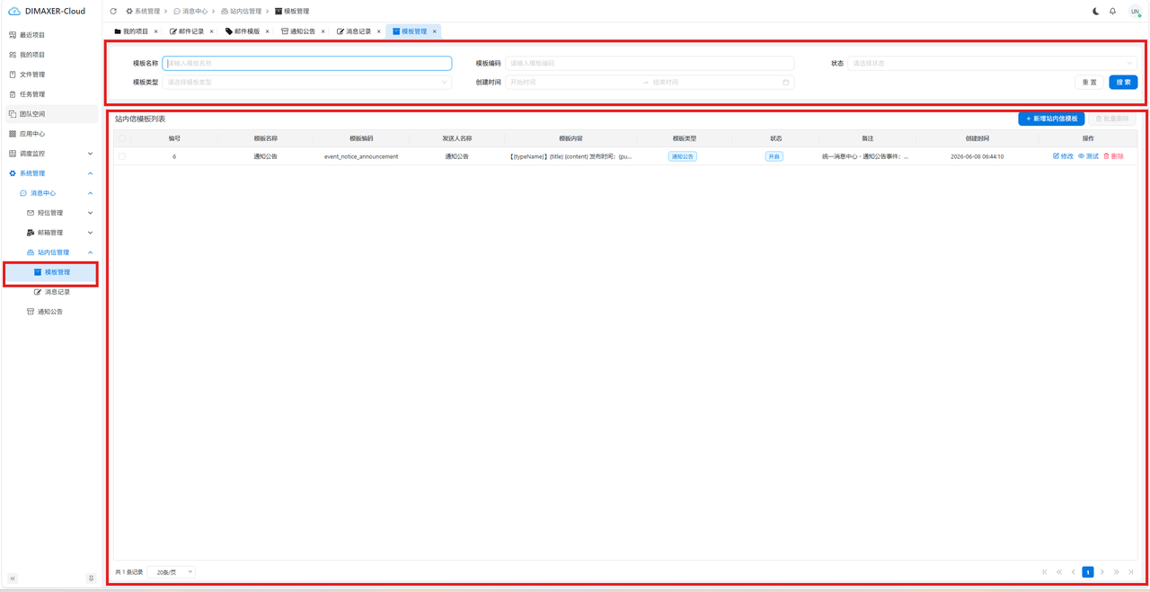
Task: Go to last page of the table
Action: coord(1131,572)
